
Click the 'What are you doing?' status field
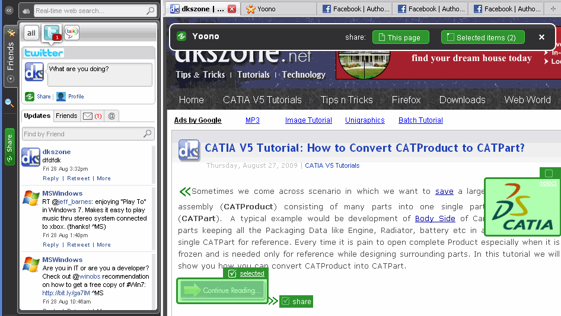[100, 75]
